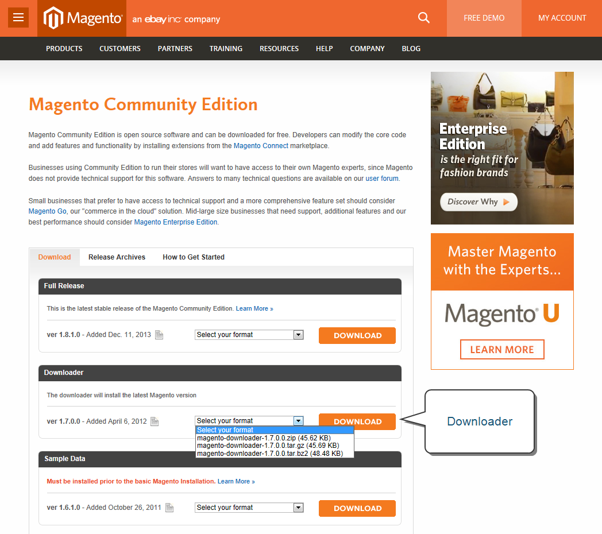Click the FREE DEMO button
The image size is (602, 534).
click(x=484, y=18)
